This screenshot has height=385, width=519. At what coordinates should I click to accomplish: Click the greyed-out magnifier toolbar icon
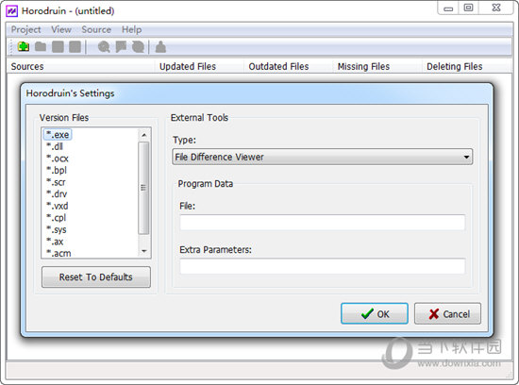[x=104, y=46]
